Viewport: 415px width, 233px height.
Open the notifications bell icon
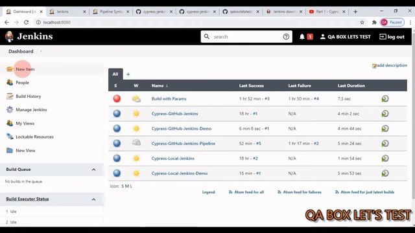302,37
